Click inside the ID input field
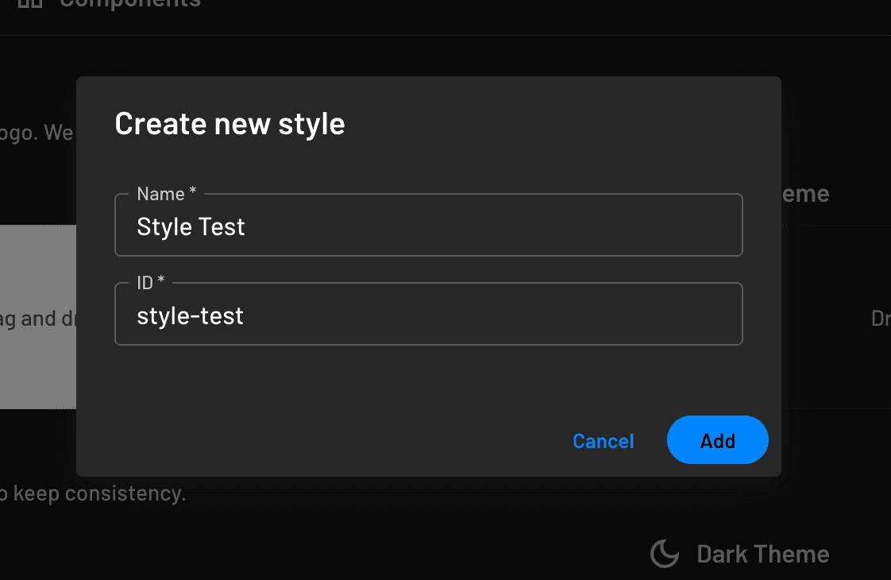This screenshot has width=891, height=580. [x=429, y=315]
